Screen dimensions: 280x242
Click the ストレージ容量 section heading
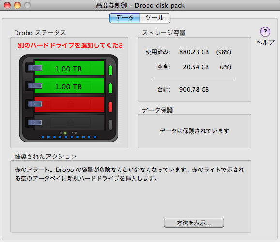pyautogui.click(x=164, y=33)
